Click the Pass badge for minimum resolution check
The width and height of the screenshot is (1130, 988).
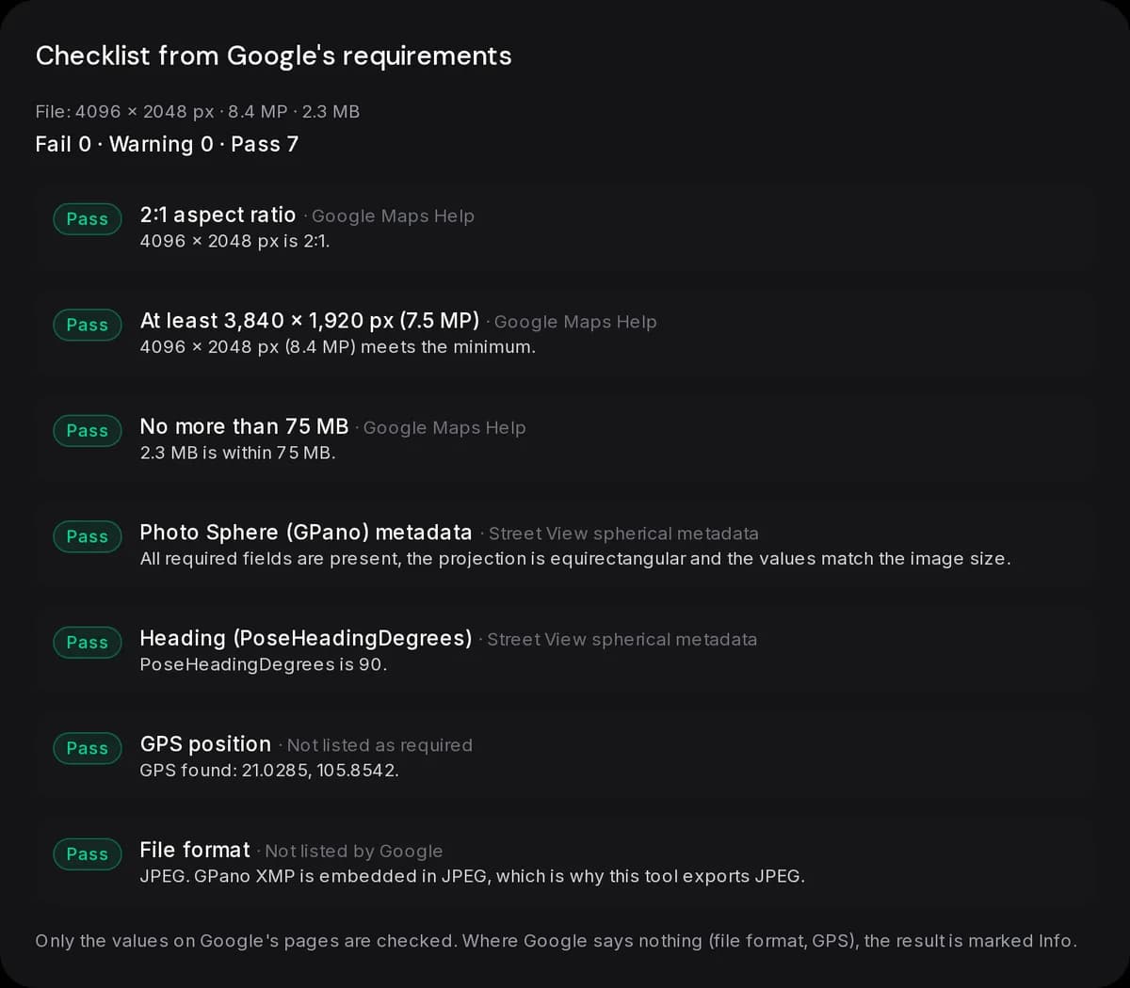point(88,325)
